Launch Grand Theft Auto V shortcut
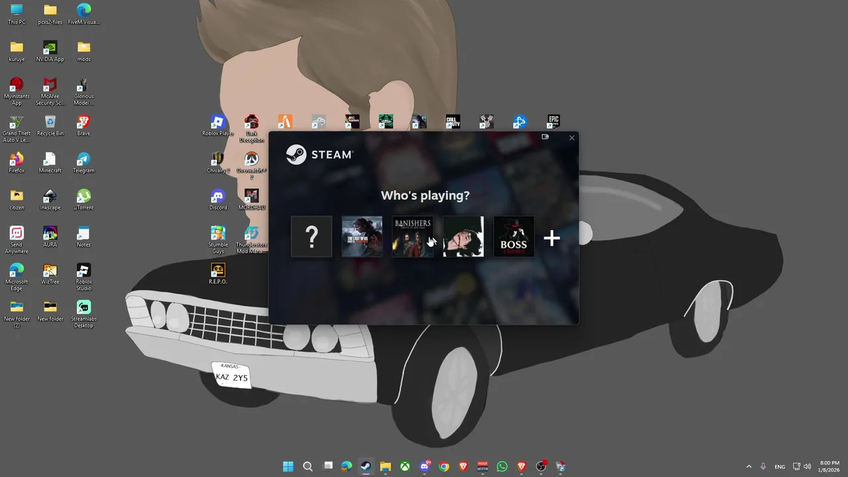Image resolution: width=848 pixels, height=477 pixels. tap(17, 129)
